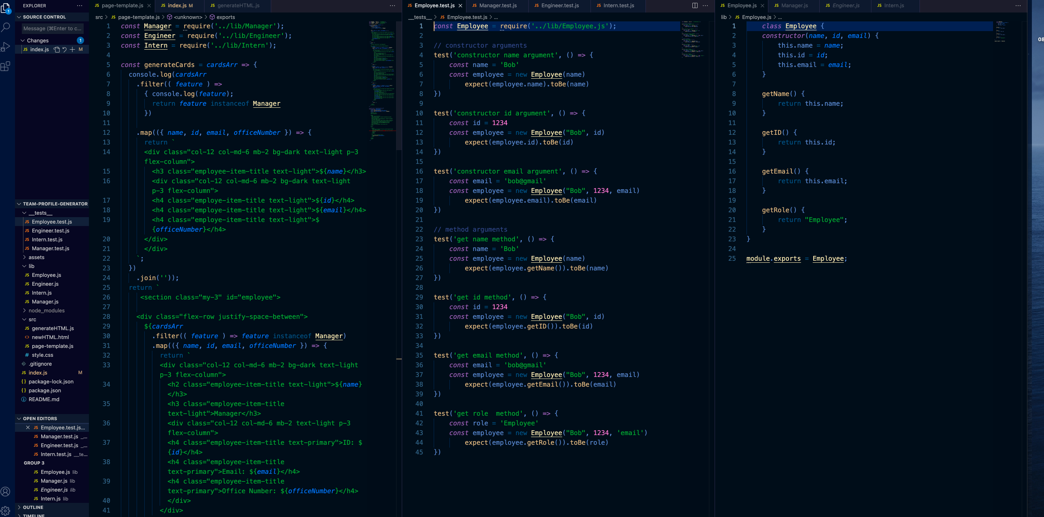This screenshot has width=1044, height=517.
Task: Open the Search view in the activity bar
Action: [6, 27]
